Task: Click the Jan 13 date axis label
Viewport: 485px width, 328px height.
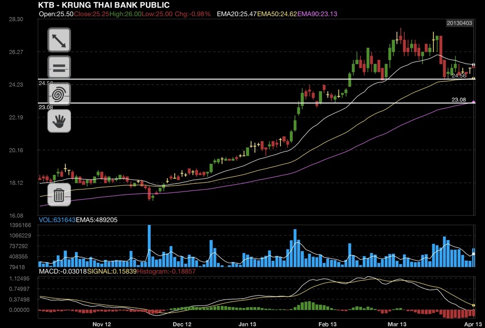Action: 247,324
